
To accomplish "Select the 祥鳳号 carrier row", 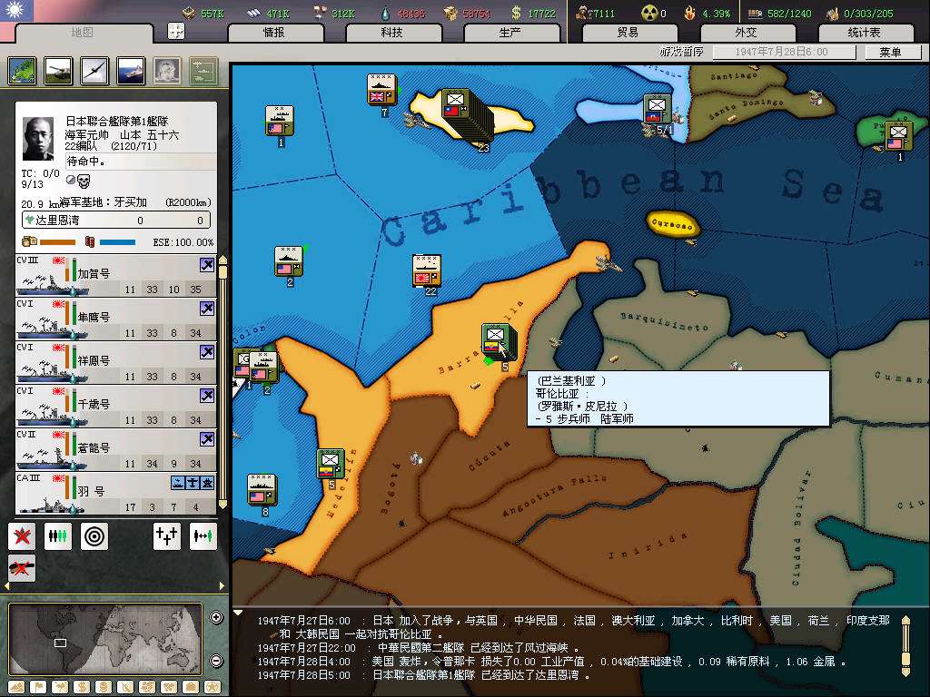I will pos(116,363).
